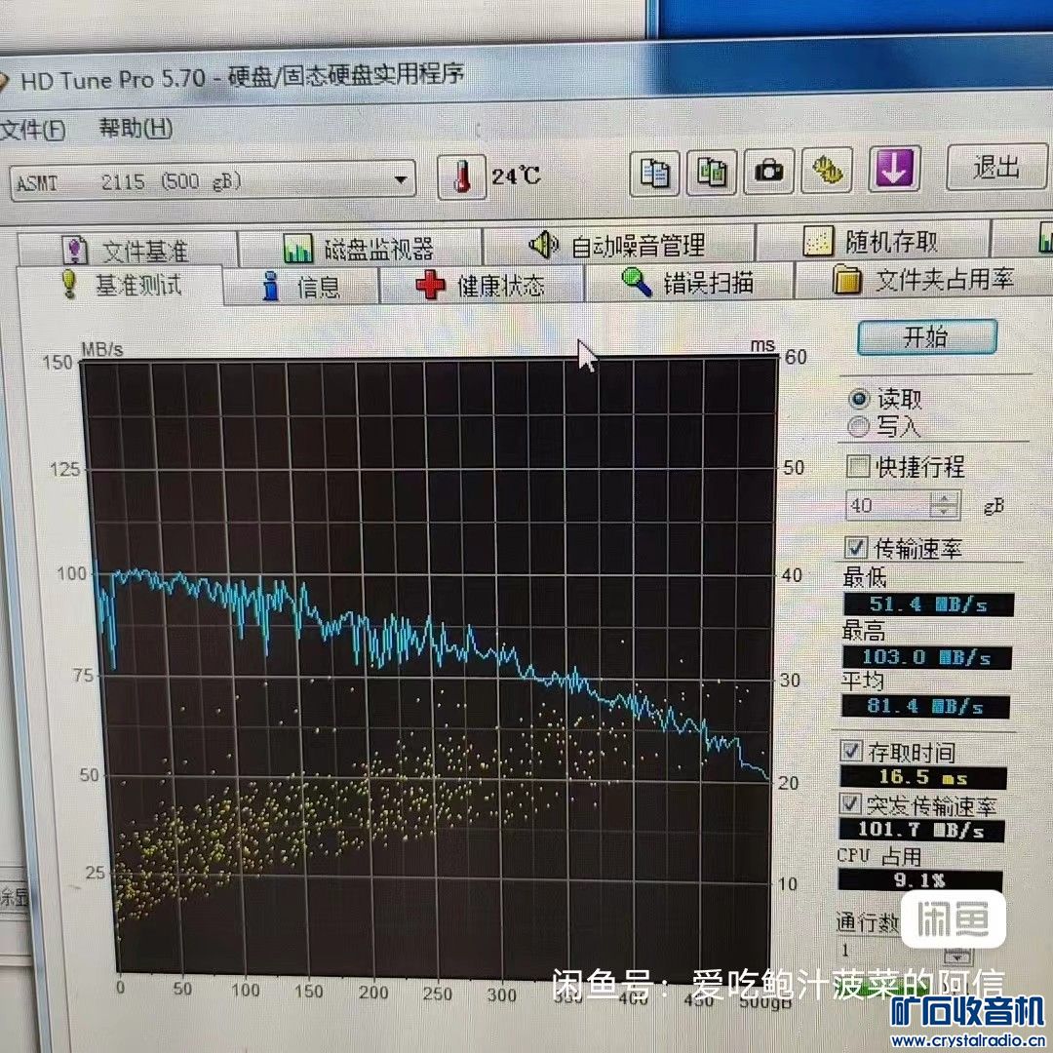Image resolution: width=1053 pixels, height=1053 pixels.
Task: Open the 健康状态 health tab
Action: pyautogui.click(x=480, y=287)
